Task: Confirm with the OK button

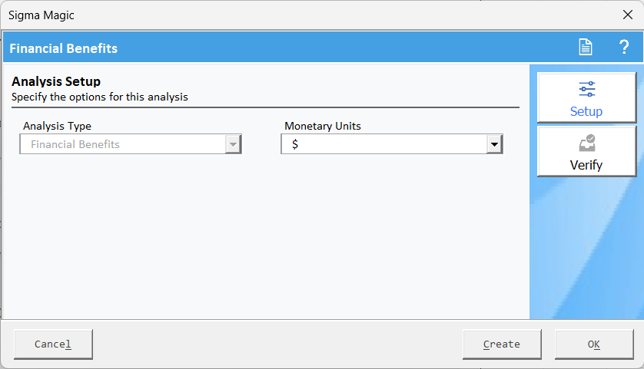Action: coord(593,344)
